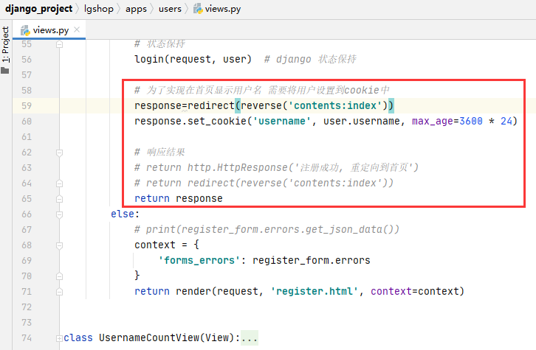The width and height of the screenshot is (536, 350).
Task: Close the views.py tab
Action: (x=77, y=29)
